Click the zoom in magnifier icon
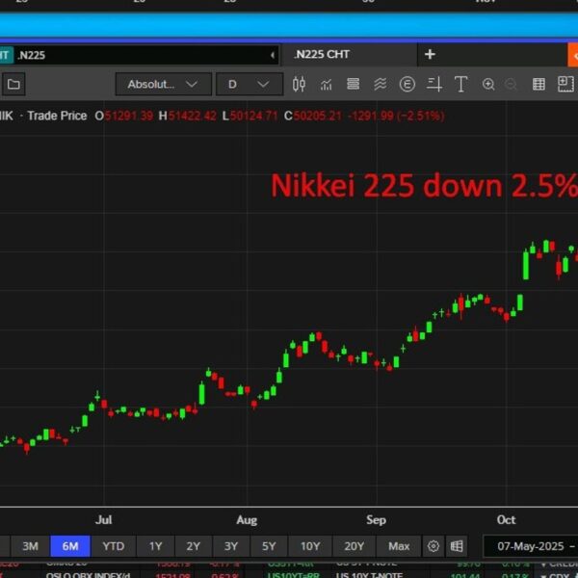 pyautogui.click(x=488, y=85)
